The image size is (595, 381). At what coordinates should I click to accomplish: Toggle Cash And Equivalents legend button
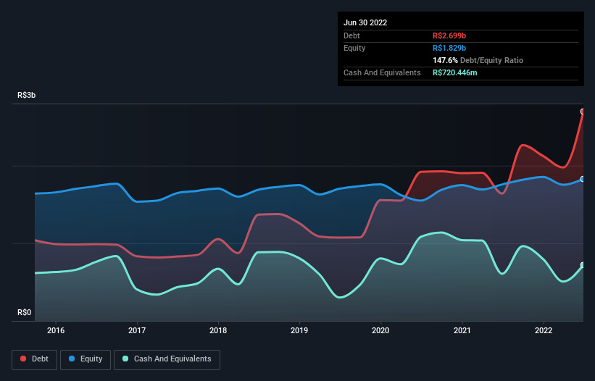pos(167,359)
